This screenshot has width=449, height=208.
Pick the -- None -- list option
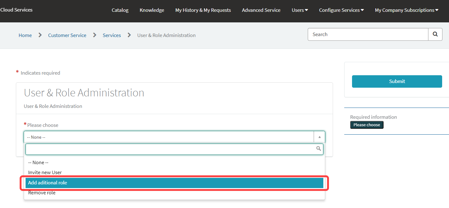tap(38, 163)
